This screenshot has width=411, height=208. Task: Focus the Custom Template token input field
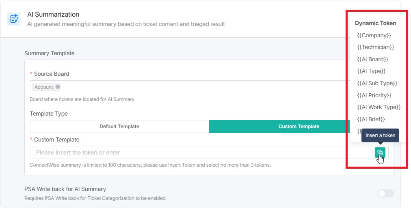[199, 152]
